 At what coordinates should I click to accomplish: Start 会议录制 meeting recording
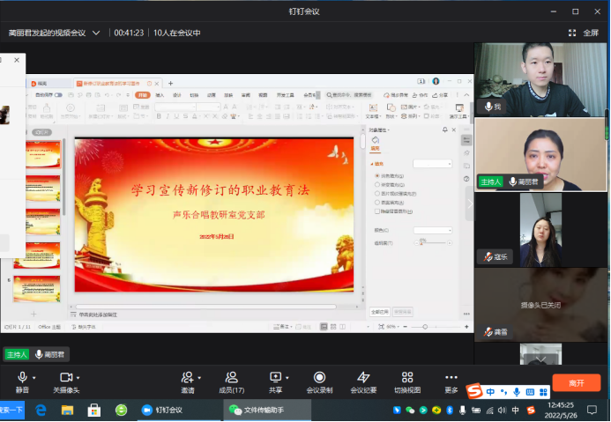pos(319,378)
